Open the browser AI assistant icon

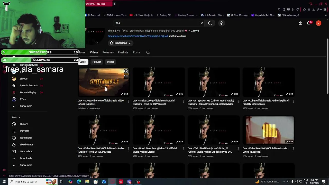click(319, 10)
